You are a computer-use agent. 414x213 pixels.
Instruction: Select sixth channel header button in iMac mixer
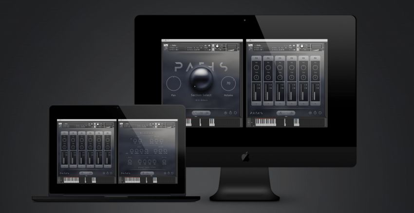(x=315, y=58)
